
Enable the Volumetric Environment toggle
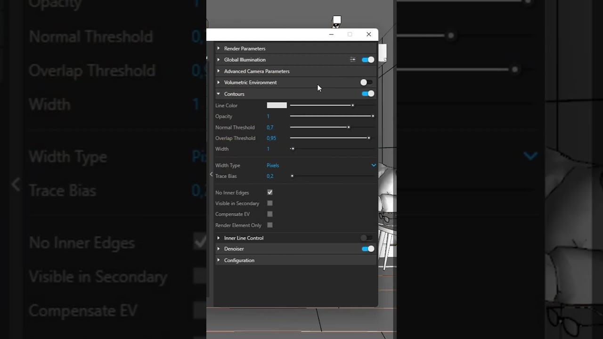367,82
